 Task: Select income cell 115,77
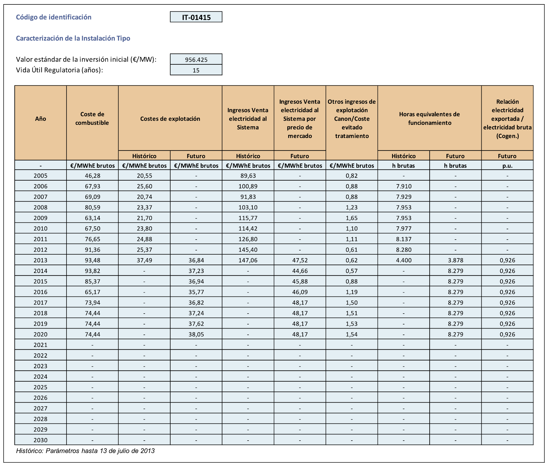[248, 218]
